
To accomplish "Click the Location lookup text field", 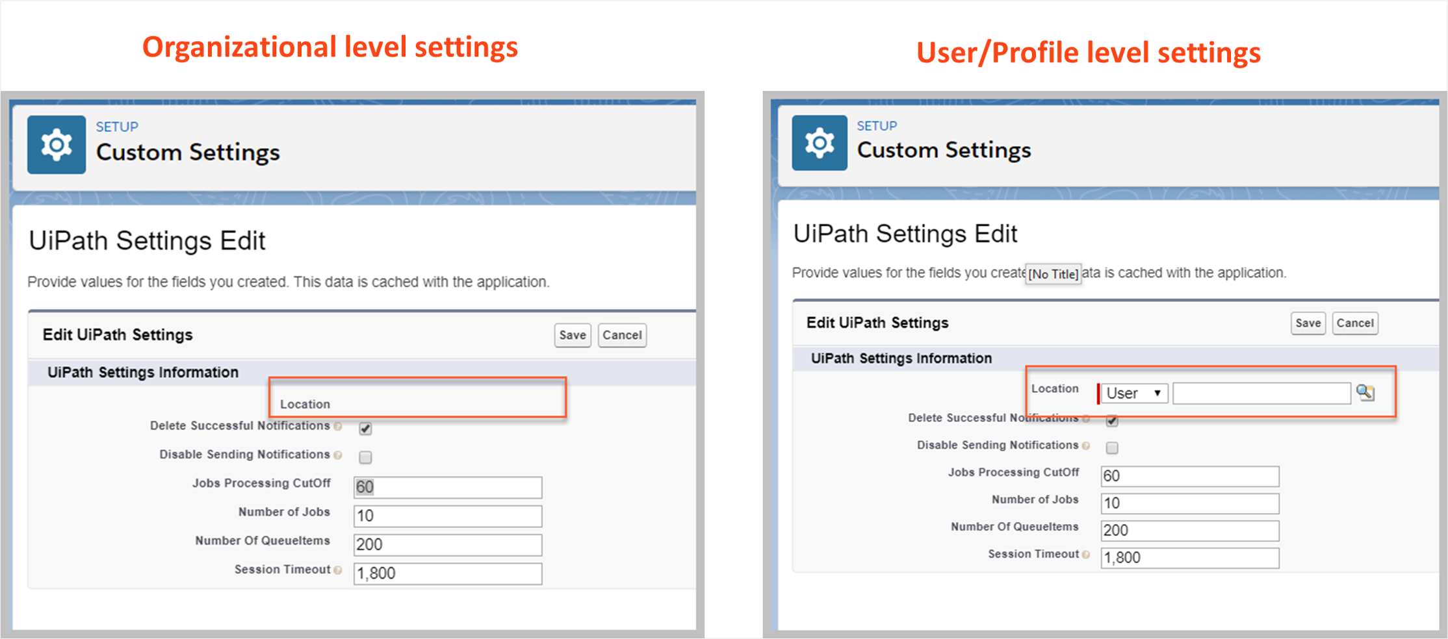I will click(x=1261, y=394).
